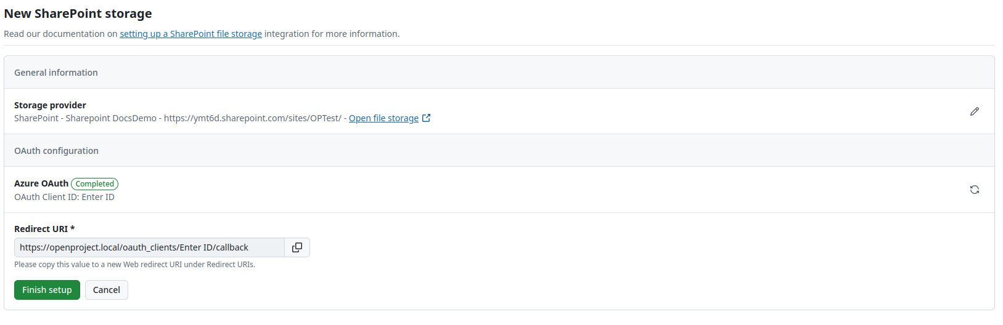Click the 'Storage provider' label

coord(50,105)
